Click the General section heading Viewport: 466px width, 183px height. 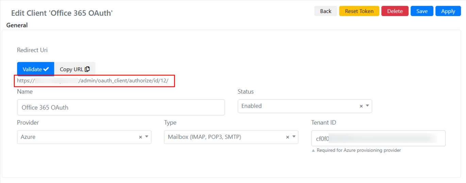tap(17, 25)
